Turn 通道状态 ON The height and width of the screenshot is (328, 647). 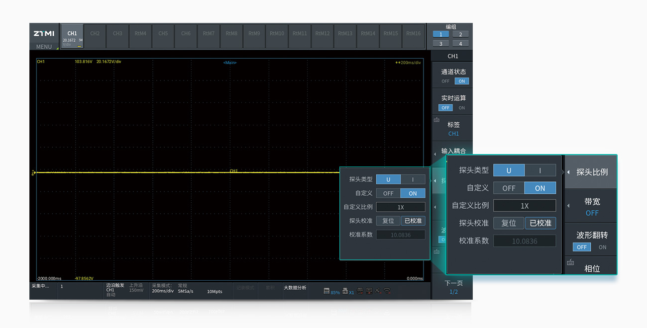pos(461,82)
